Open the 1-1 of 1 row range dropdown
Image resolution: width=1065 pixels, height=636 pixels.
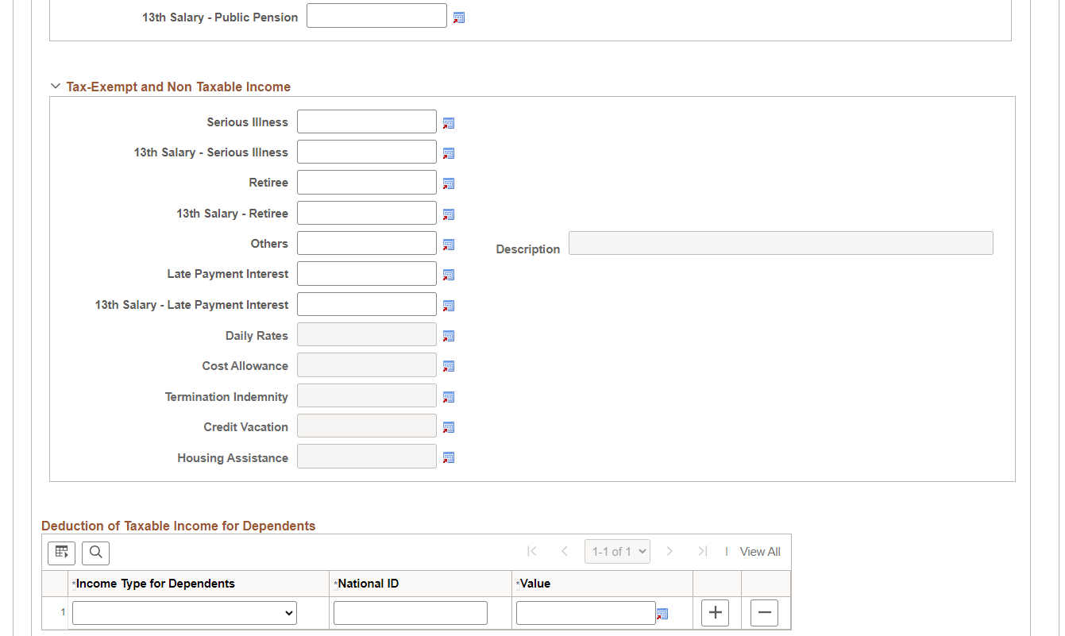[x=617, y=552]
